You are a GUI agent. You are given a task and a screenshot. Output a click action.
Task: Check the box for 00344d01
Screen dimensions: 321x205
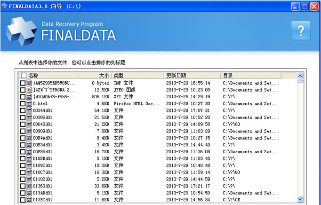[23, 110]
